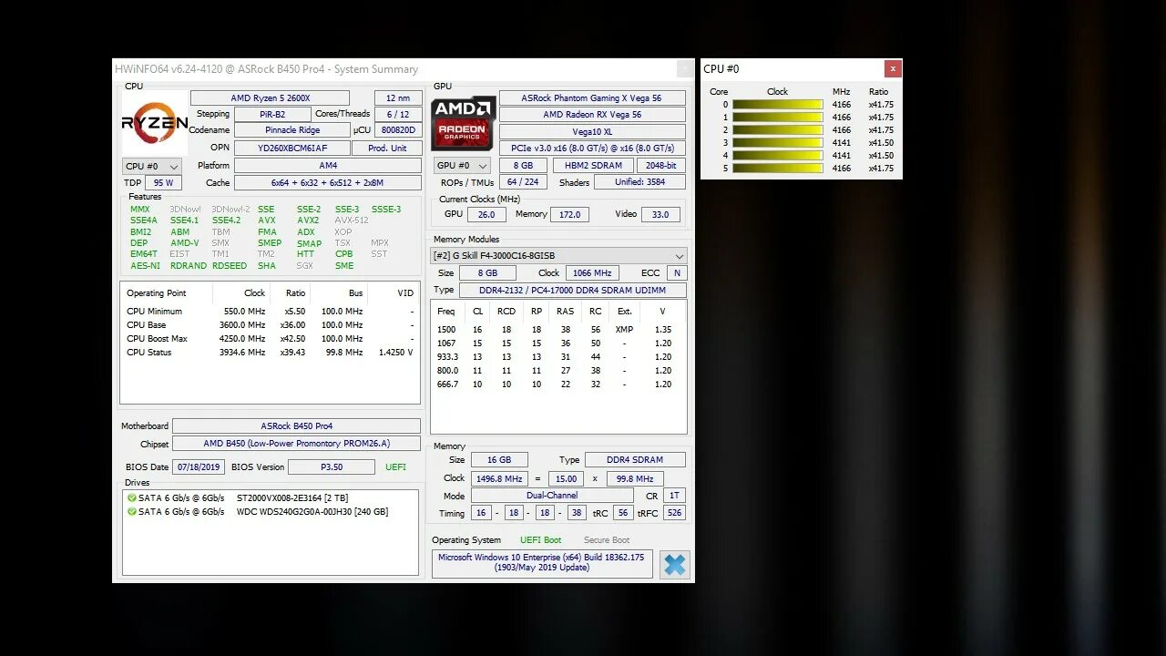Click the AES-NI feature label
The width and height of the screenshot is (1166, 656).
145,266
